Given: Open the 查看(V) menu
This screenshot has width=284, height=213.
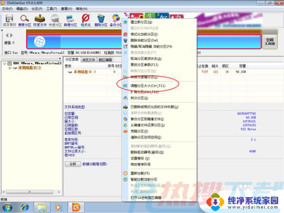Looking at the screenshot, I should (66, 9).
